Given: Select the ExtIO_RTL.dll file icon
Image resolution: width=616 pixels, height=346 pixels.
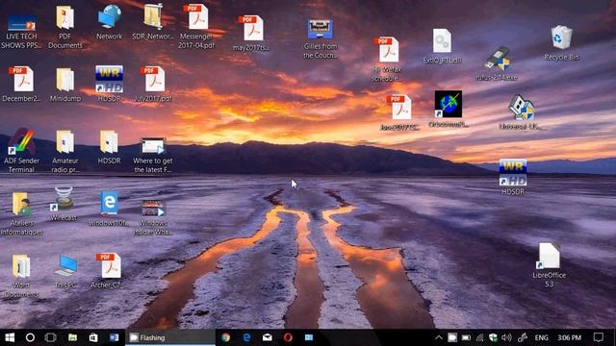Looking at the screenshot, I should pyautogui.click(x=442, y=45).
